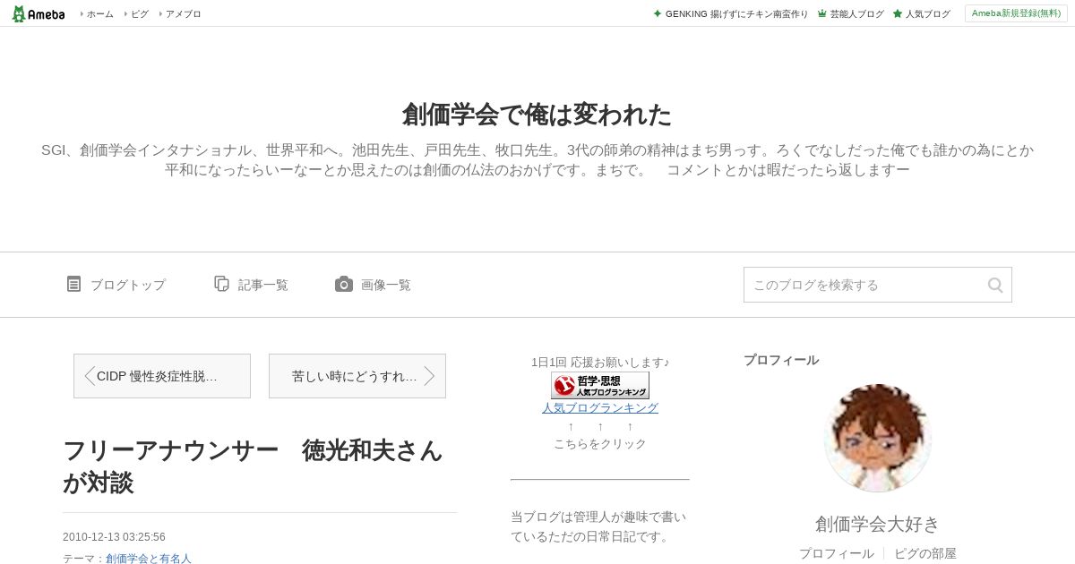Viewport: 1075px width, 564px height.
Task: Click the 記事一覧 pages icon
Action: coord(222,284)
